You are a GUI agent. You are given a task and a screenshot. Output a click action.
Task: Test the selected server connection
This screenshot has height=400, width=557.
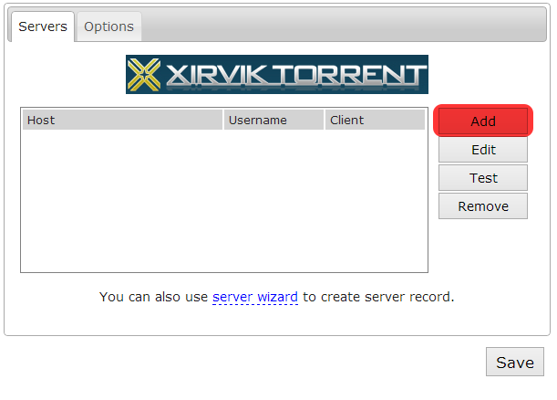click(x=483, y=178)
